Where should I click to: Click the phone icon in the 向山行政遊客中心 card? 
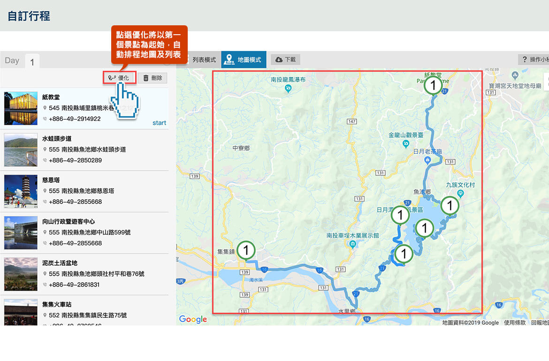click(x=45, y=243)
